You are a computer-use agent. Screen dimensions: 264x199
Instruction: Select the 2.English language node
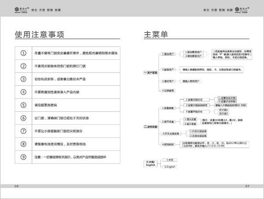click(x=170, y=167)
